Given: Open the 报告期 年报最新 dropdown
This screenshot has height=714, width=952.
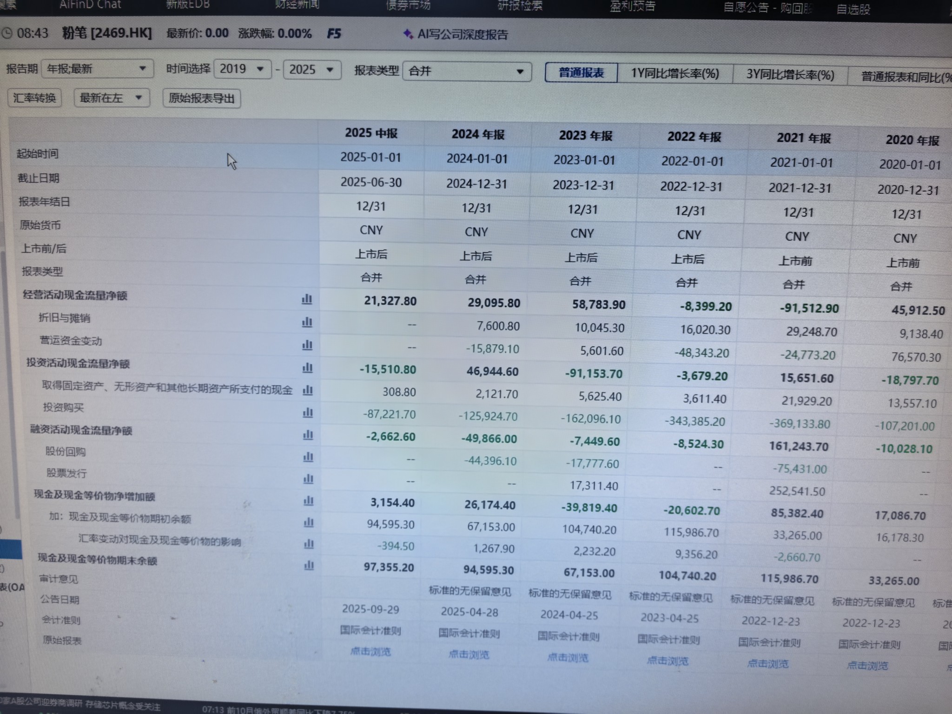Looking at the screenshot, I should click(97, 69).
